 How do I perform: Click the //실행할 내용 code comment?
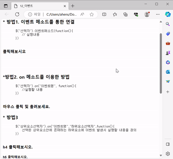pos(32,89)
